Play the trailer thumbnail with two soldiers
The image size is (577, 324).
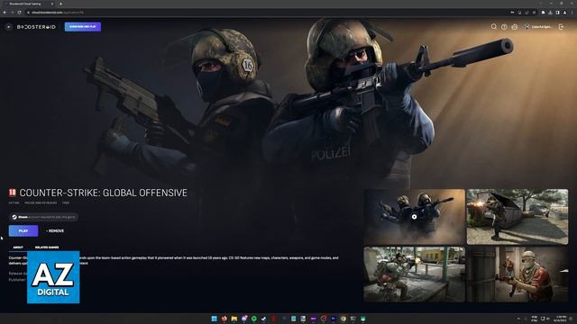pos(415,217)
